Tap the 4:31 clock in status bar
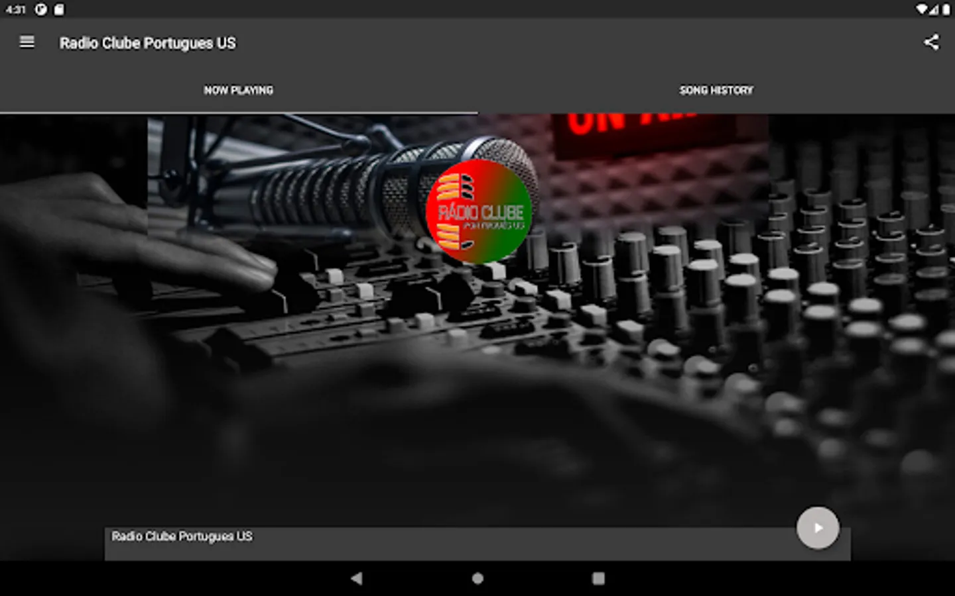Viewport: 955px width, 596px height. 15,9
